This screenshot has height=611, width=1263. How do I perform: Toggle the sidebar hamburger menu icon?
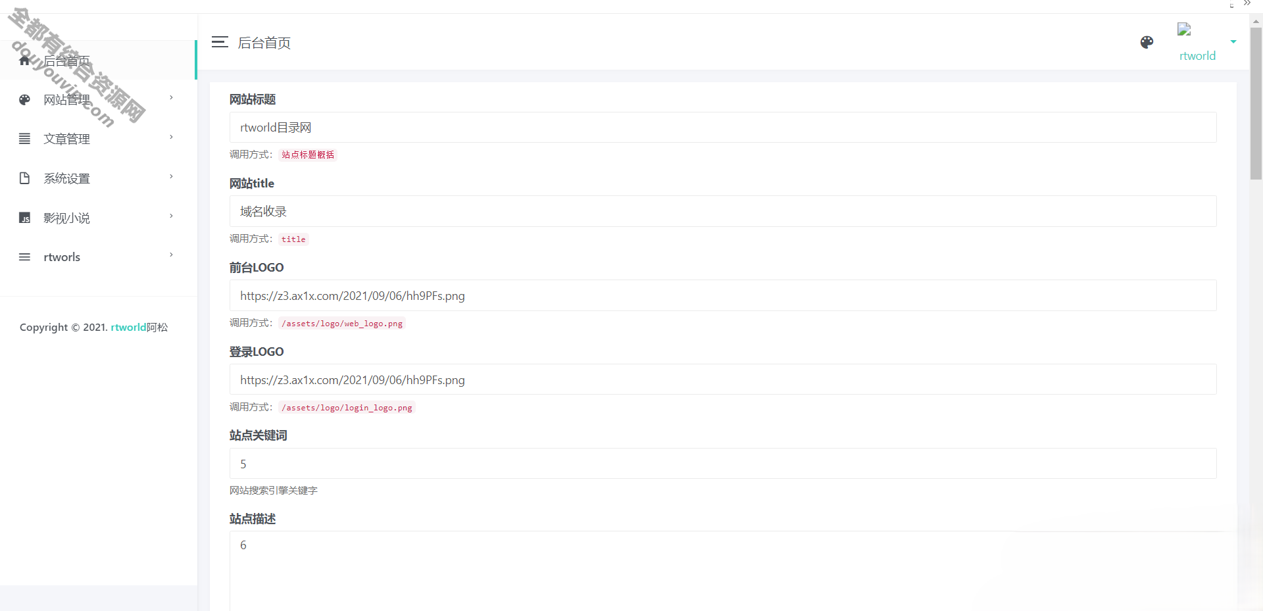(220, 42)
